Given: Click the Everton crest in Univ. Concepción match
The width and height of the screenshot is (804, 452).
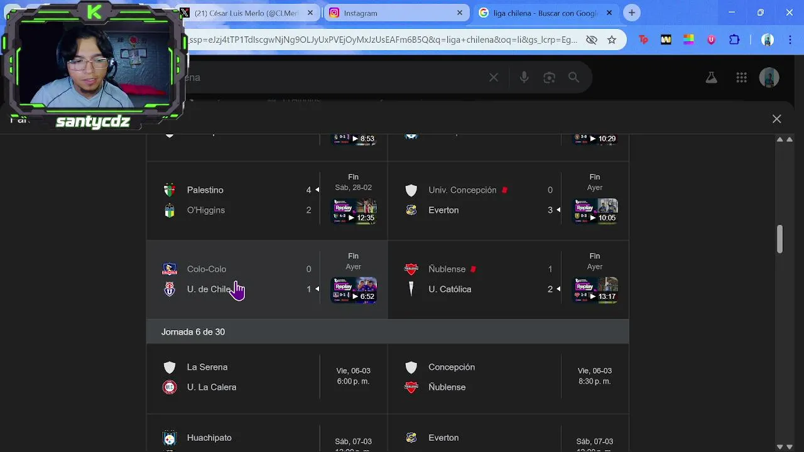Looking at the screenshot, I should (x=411, y=210).
